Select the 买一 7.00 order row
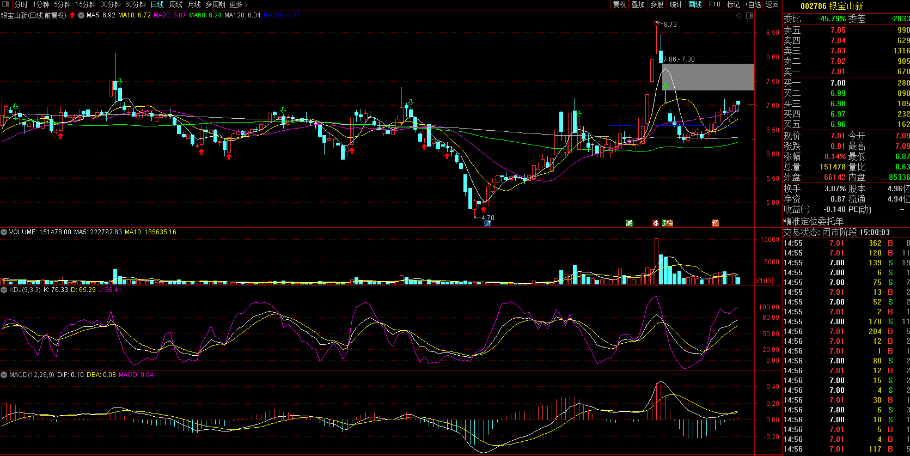 846,83
